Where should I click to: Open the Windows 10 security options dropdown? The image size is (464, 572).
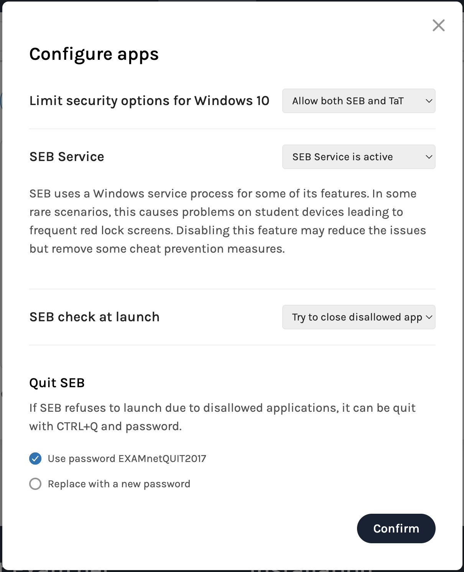(x=359, y=101)
